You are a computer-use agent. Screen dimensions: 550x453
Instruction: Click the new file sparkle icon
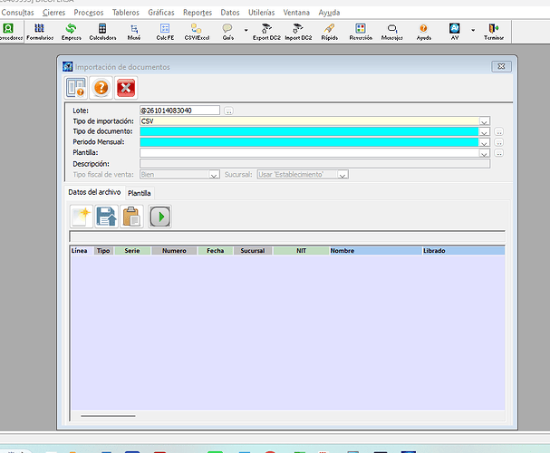click(x=82, y=217)
